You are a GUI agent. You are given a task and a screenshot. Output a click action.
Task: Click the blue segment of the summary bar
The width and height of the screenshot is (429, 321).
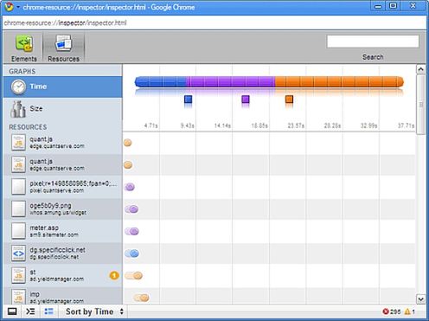click(x=160, y=81)
